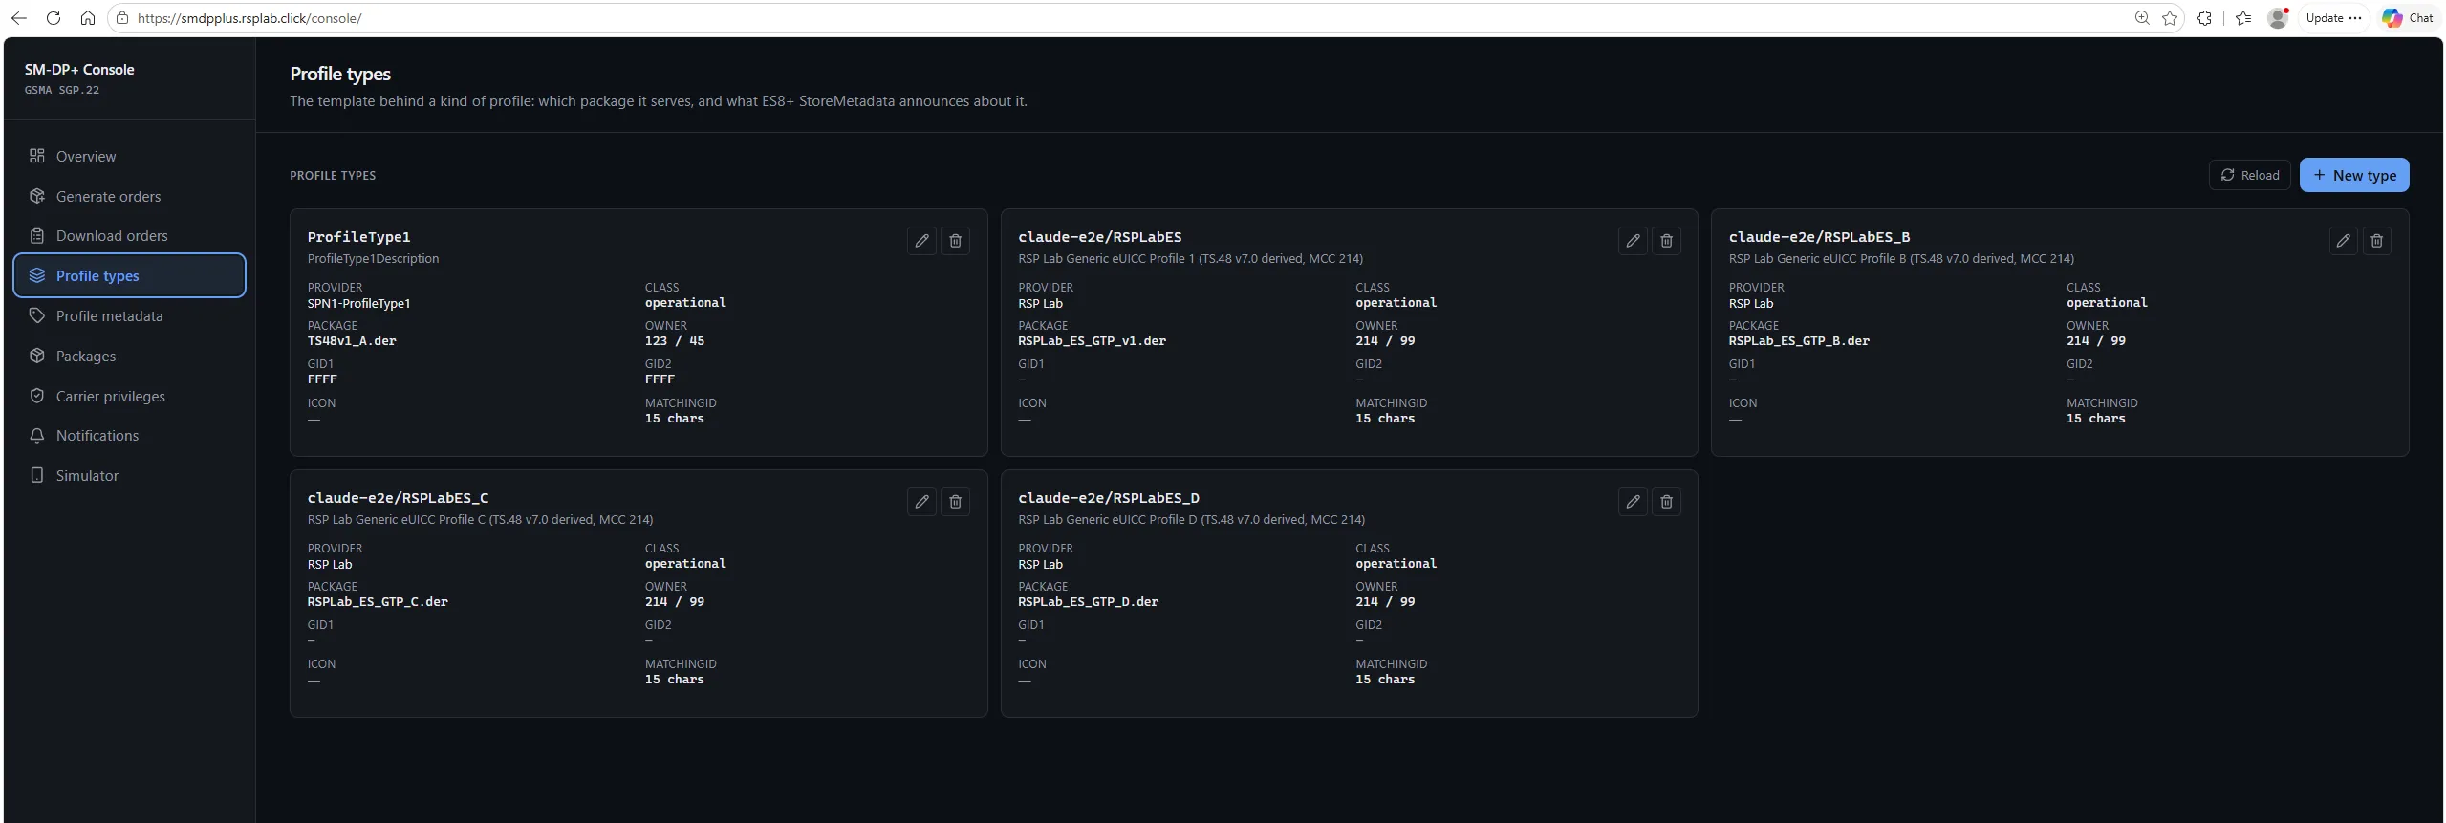The image size is (2446, 823).
Task: Create a New type
Action: pos(2353,175)
